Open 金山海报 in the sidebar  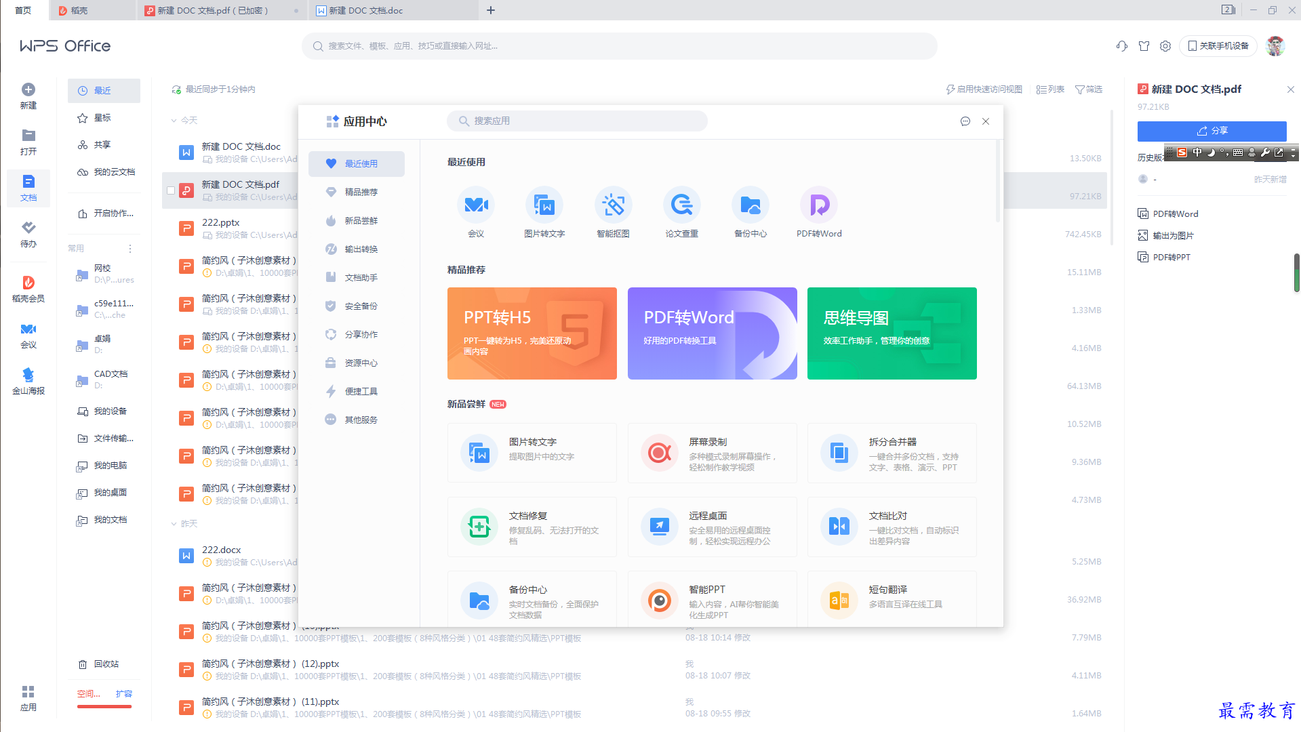28,382
